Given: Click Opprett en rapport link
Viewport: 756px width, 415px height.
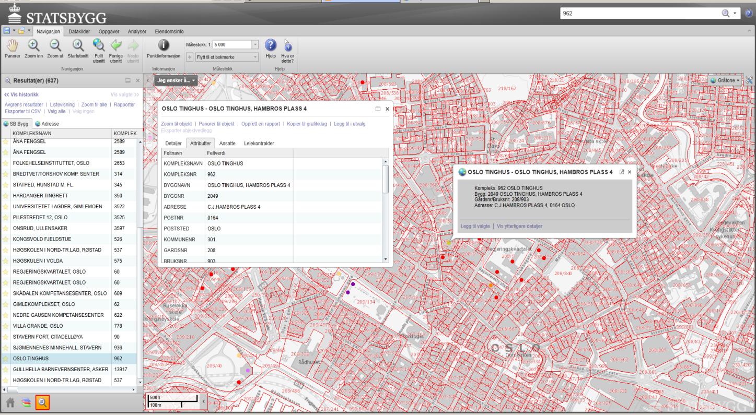Looking at the screenshot, I should tap(261, 124).
